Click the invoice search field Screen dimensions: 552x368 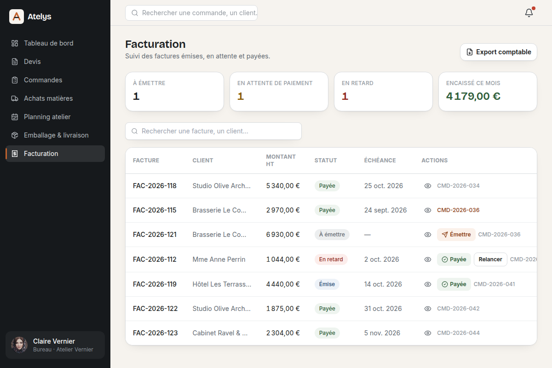pos(213,131)
